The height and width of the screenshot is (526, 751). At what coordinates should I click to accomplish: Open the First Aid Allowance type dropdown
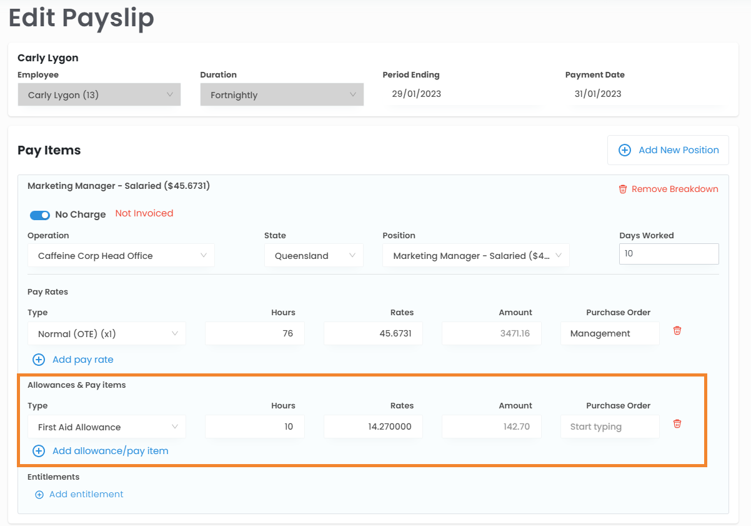tap(106, 427)
